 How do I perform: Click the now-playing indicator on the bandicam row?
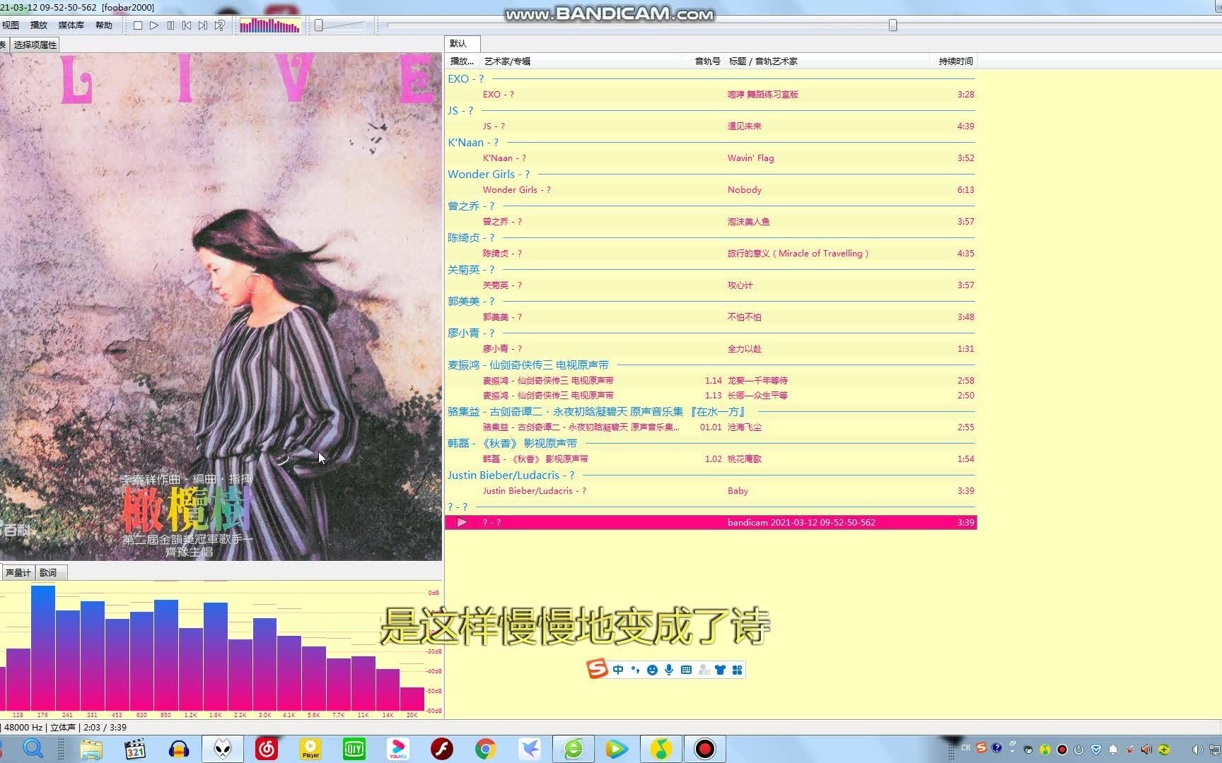[462, 523]
